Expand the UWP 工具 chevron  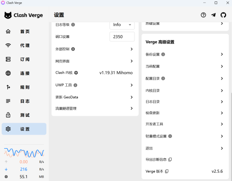pos(131,85)
